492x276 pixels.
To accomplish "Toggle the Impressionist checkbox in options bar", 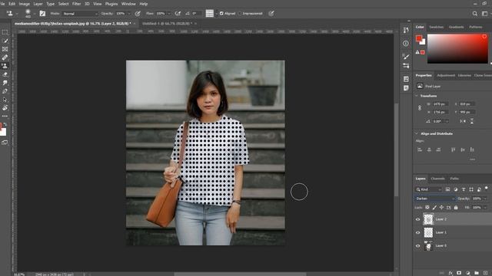I will pyautogui.click(x=240, y=14).
